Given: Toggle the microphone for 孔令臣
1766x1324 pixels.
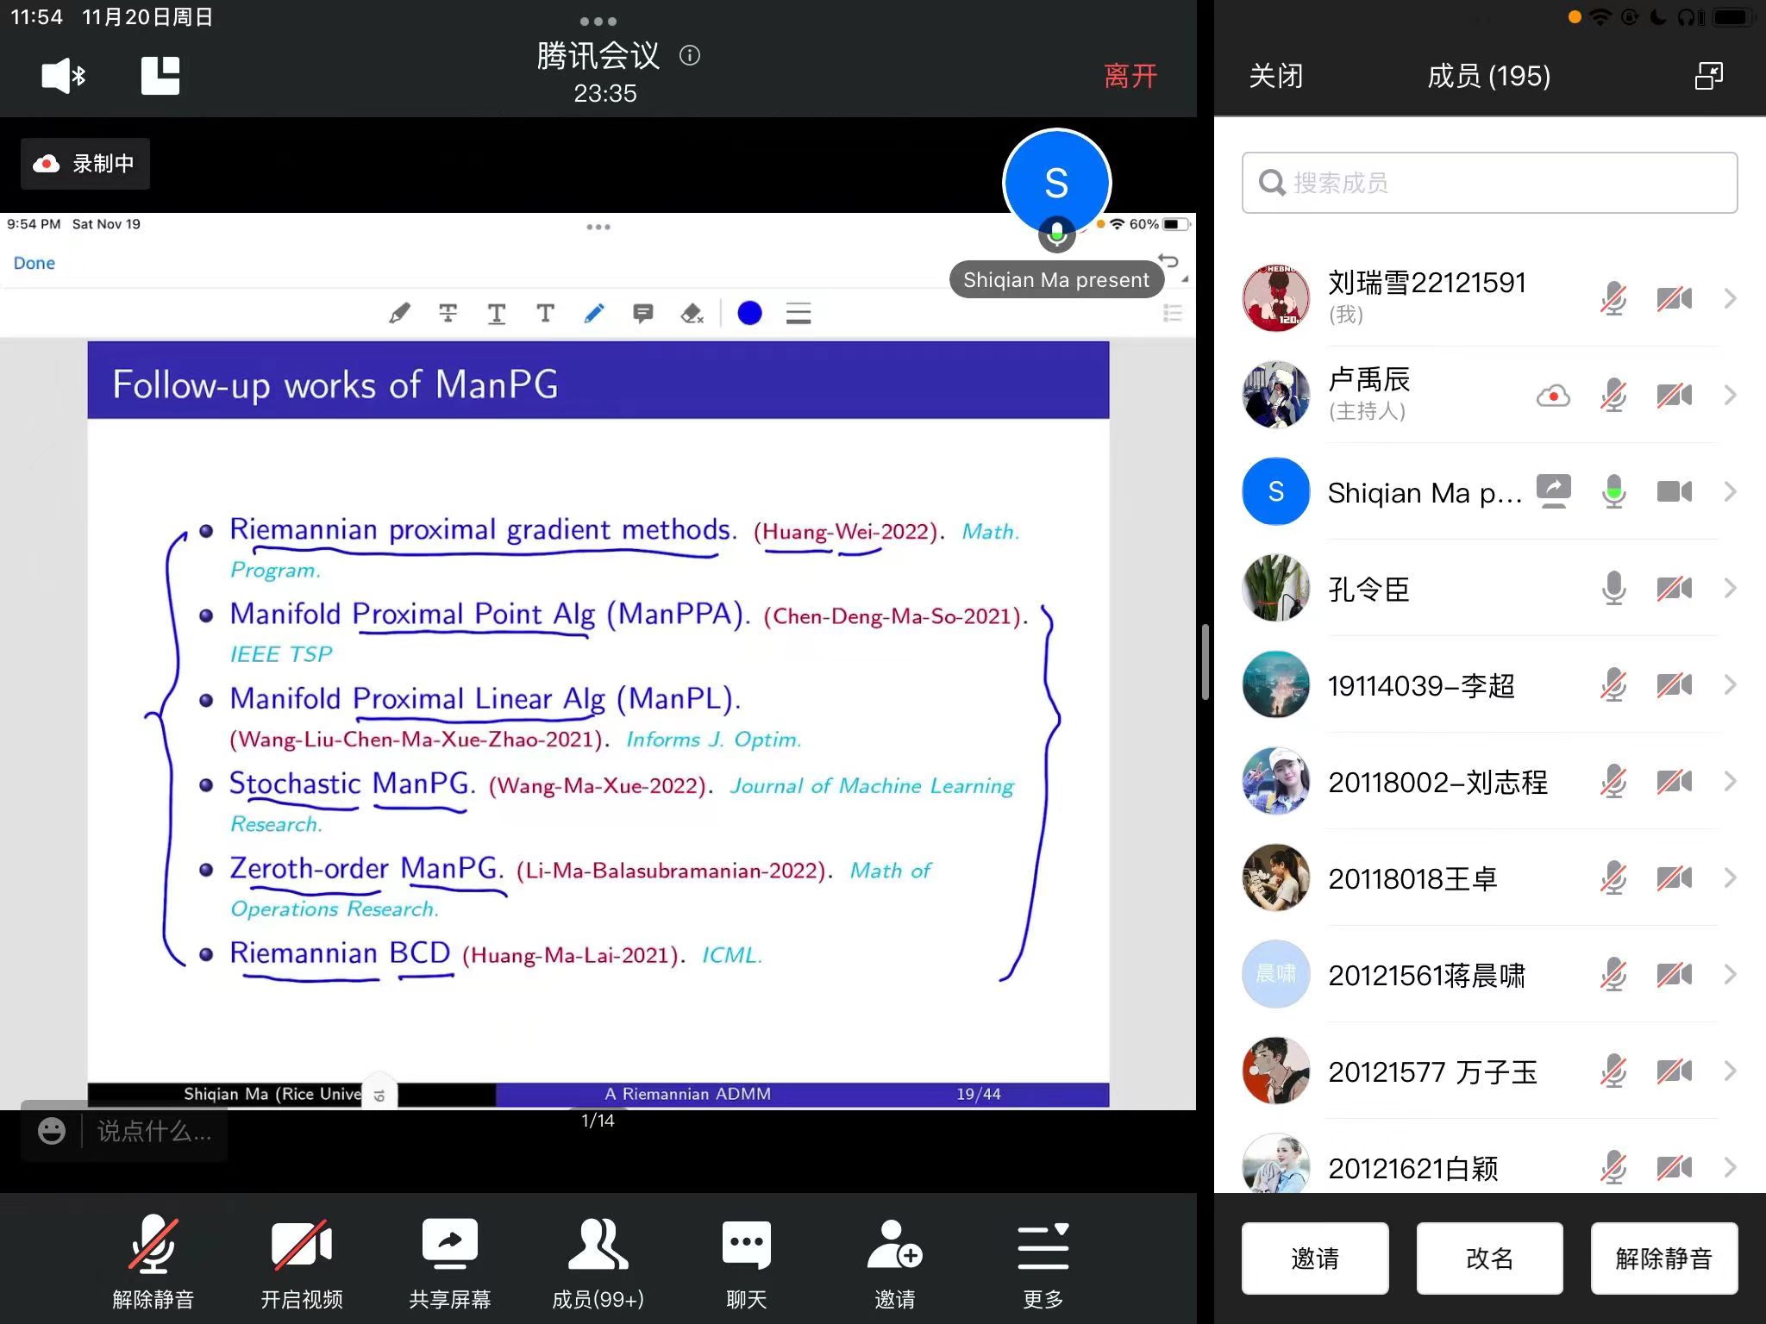Looking at the screenshot, I should point(1613,589).
